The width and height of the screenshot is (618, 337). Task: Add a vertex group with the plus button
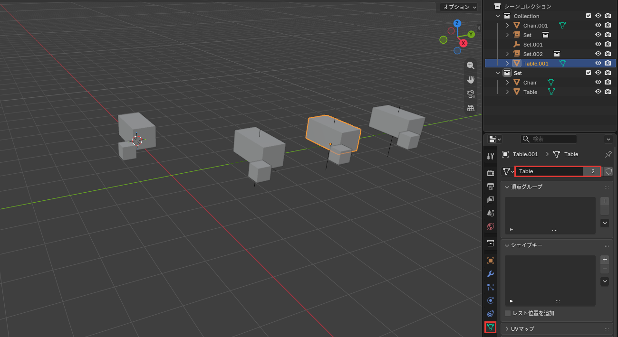point(605,201)
